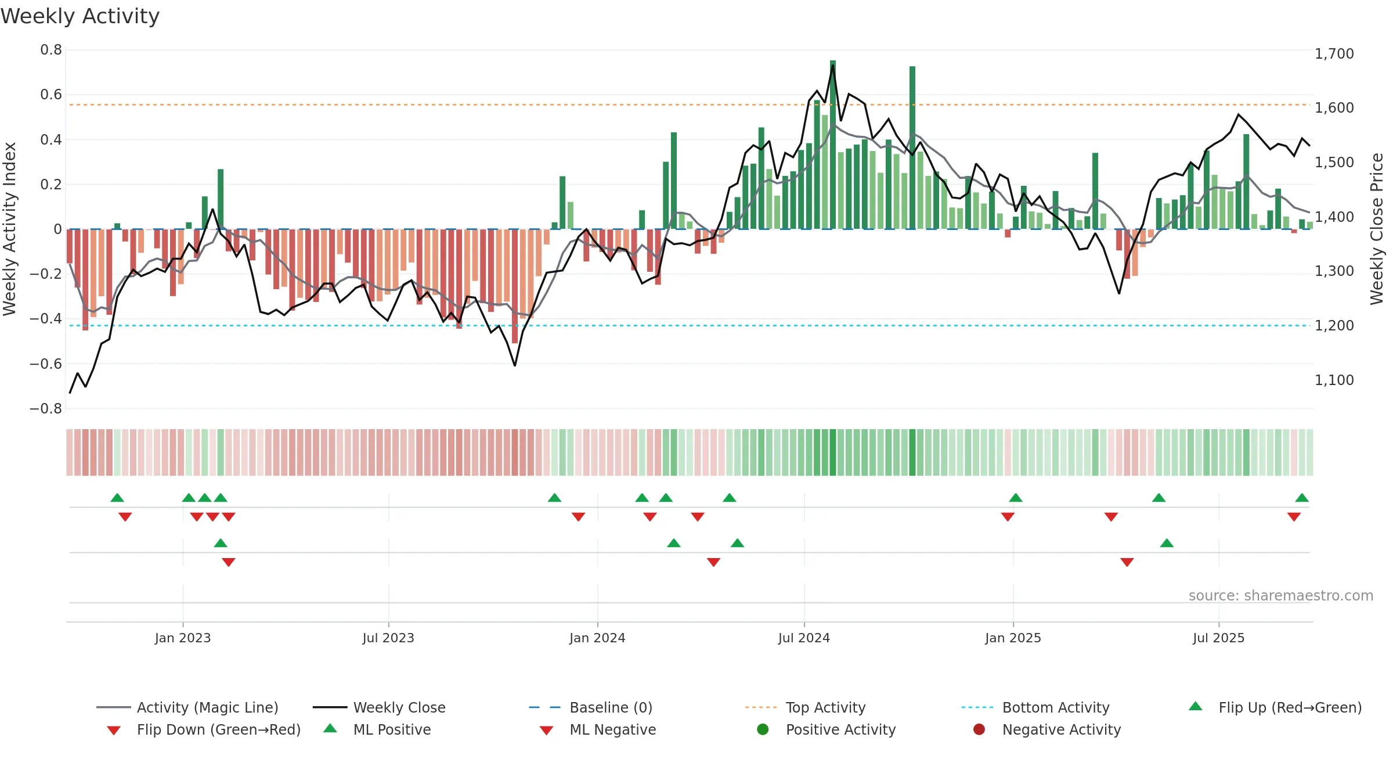Click the Weekly Close Price axis title
Screen dimensions: 1393x784
[x=1377, y=229]
